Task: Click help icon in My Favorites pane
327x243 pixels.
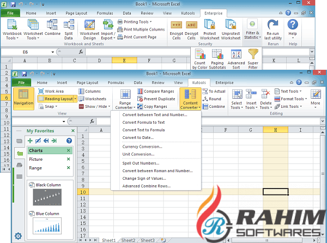Action: coord(69,141)
